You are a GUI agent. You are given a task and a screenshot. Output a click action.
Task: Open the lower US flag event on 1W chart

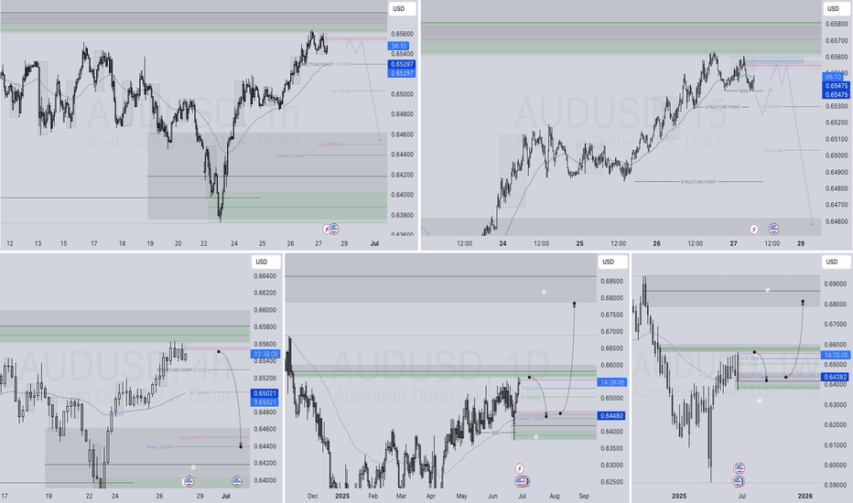[739, 481]
